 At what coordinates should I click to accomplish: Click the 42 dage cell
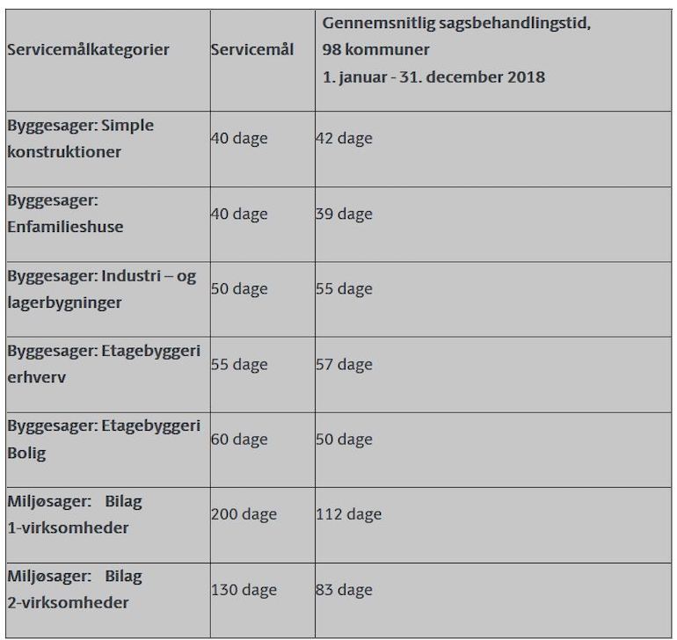pyautogui.click(x=344, y=138)
